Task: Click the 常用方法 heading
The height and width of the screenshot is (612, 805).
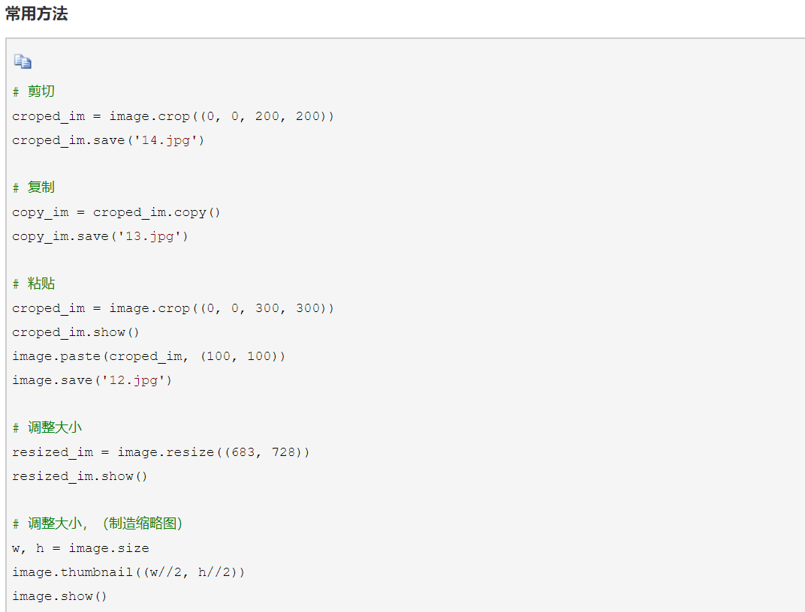Action: point(36,13)
